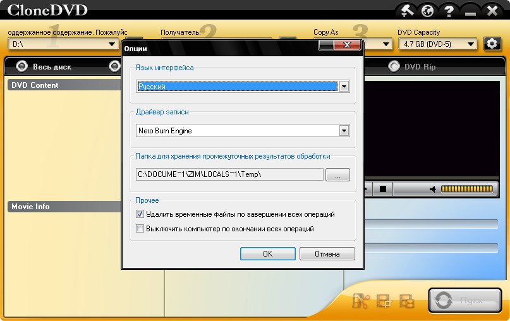Click the Язык интерфейса group label

pos(164,68)
